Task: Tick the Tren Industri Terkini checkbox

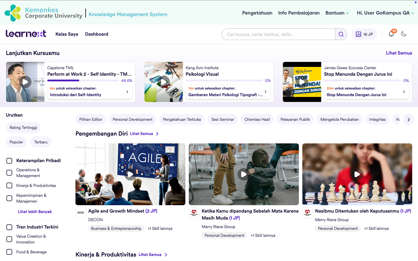Action: (x=9, y=227)
